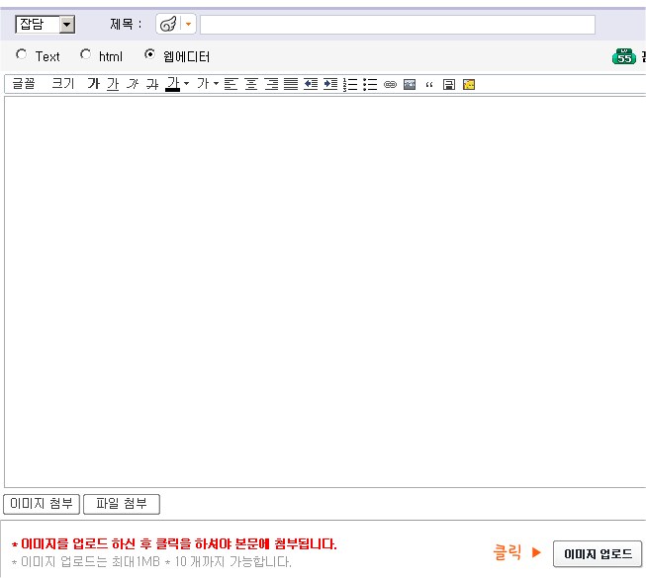Toggle bold text formatting (가)
The height and width of the screenshot is (578, 646).
93,85
